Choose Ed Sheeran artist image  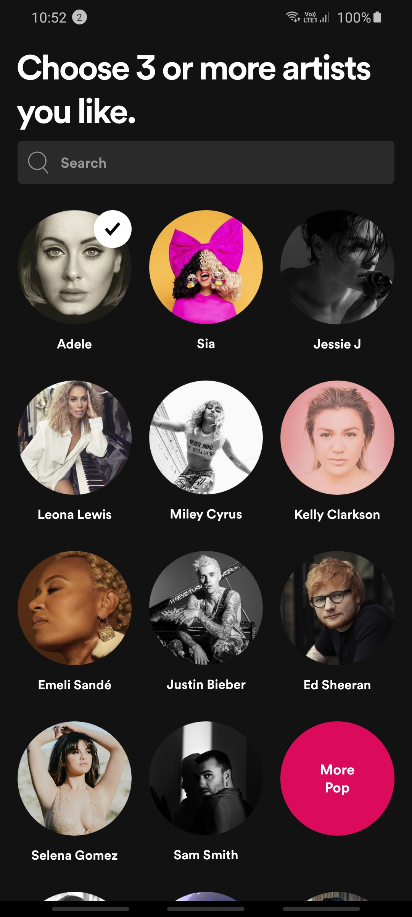(337, 608)
